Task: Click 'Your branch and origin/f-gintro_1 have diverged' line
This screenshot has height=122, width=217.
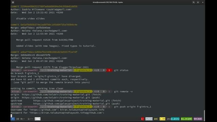Action: [46, 76]
